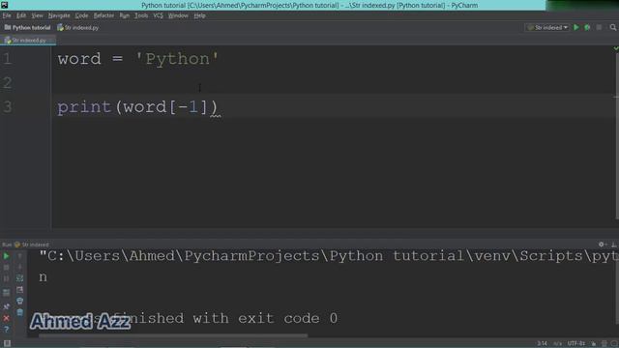
Task: Toggle scroll to end icon in Run panel
Action: click(19, 290)
